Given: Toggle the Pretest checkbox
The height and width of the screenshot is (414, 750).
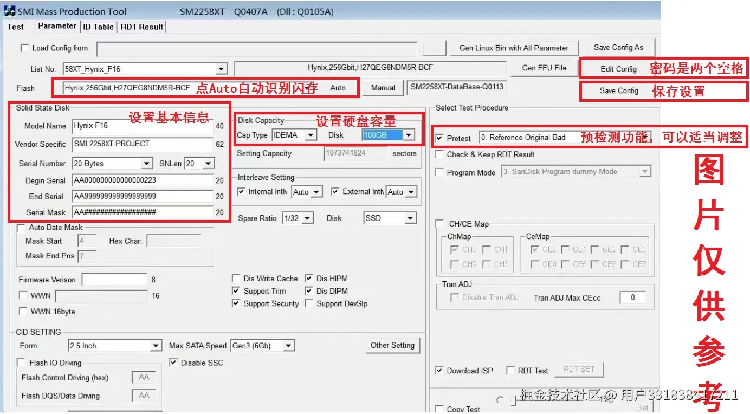Looking at the screenshot, I should tap(439, 138).
